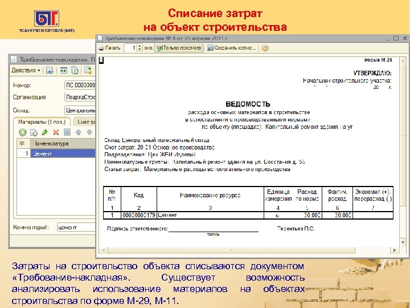Image resolution: width=410 pixels, height=308 pixels.
Task: Click the № column header in materials list
Action: pos(23,144)
